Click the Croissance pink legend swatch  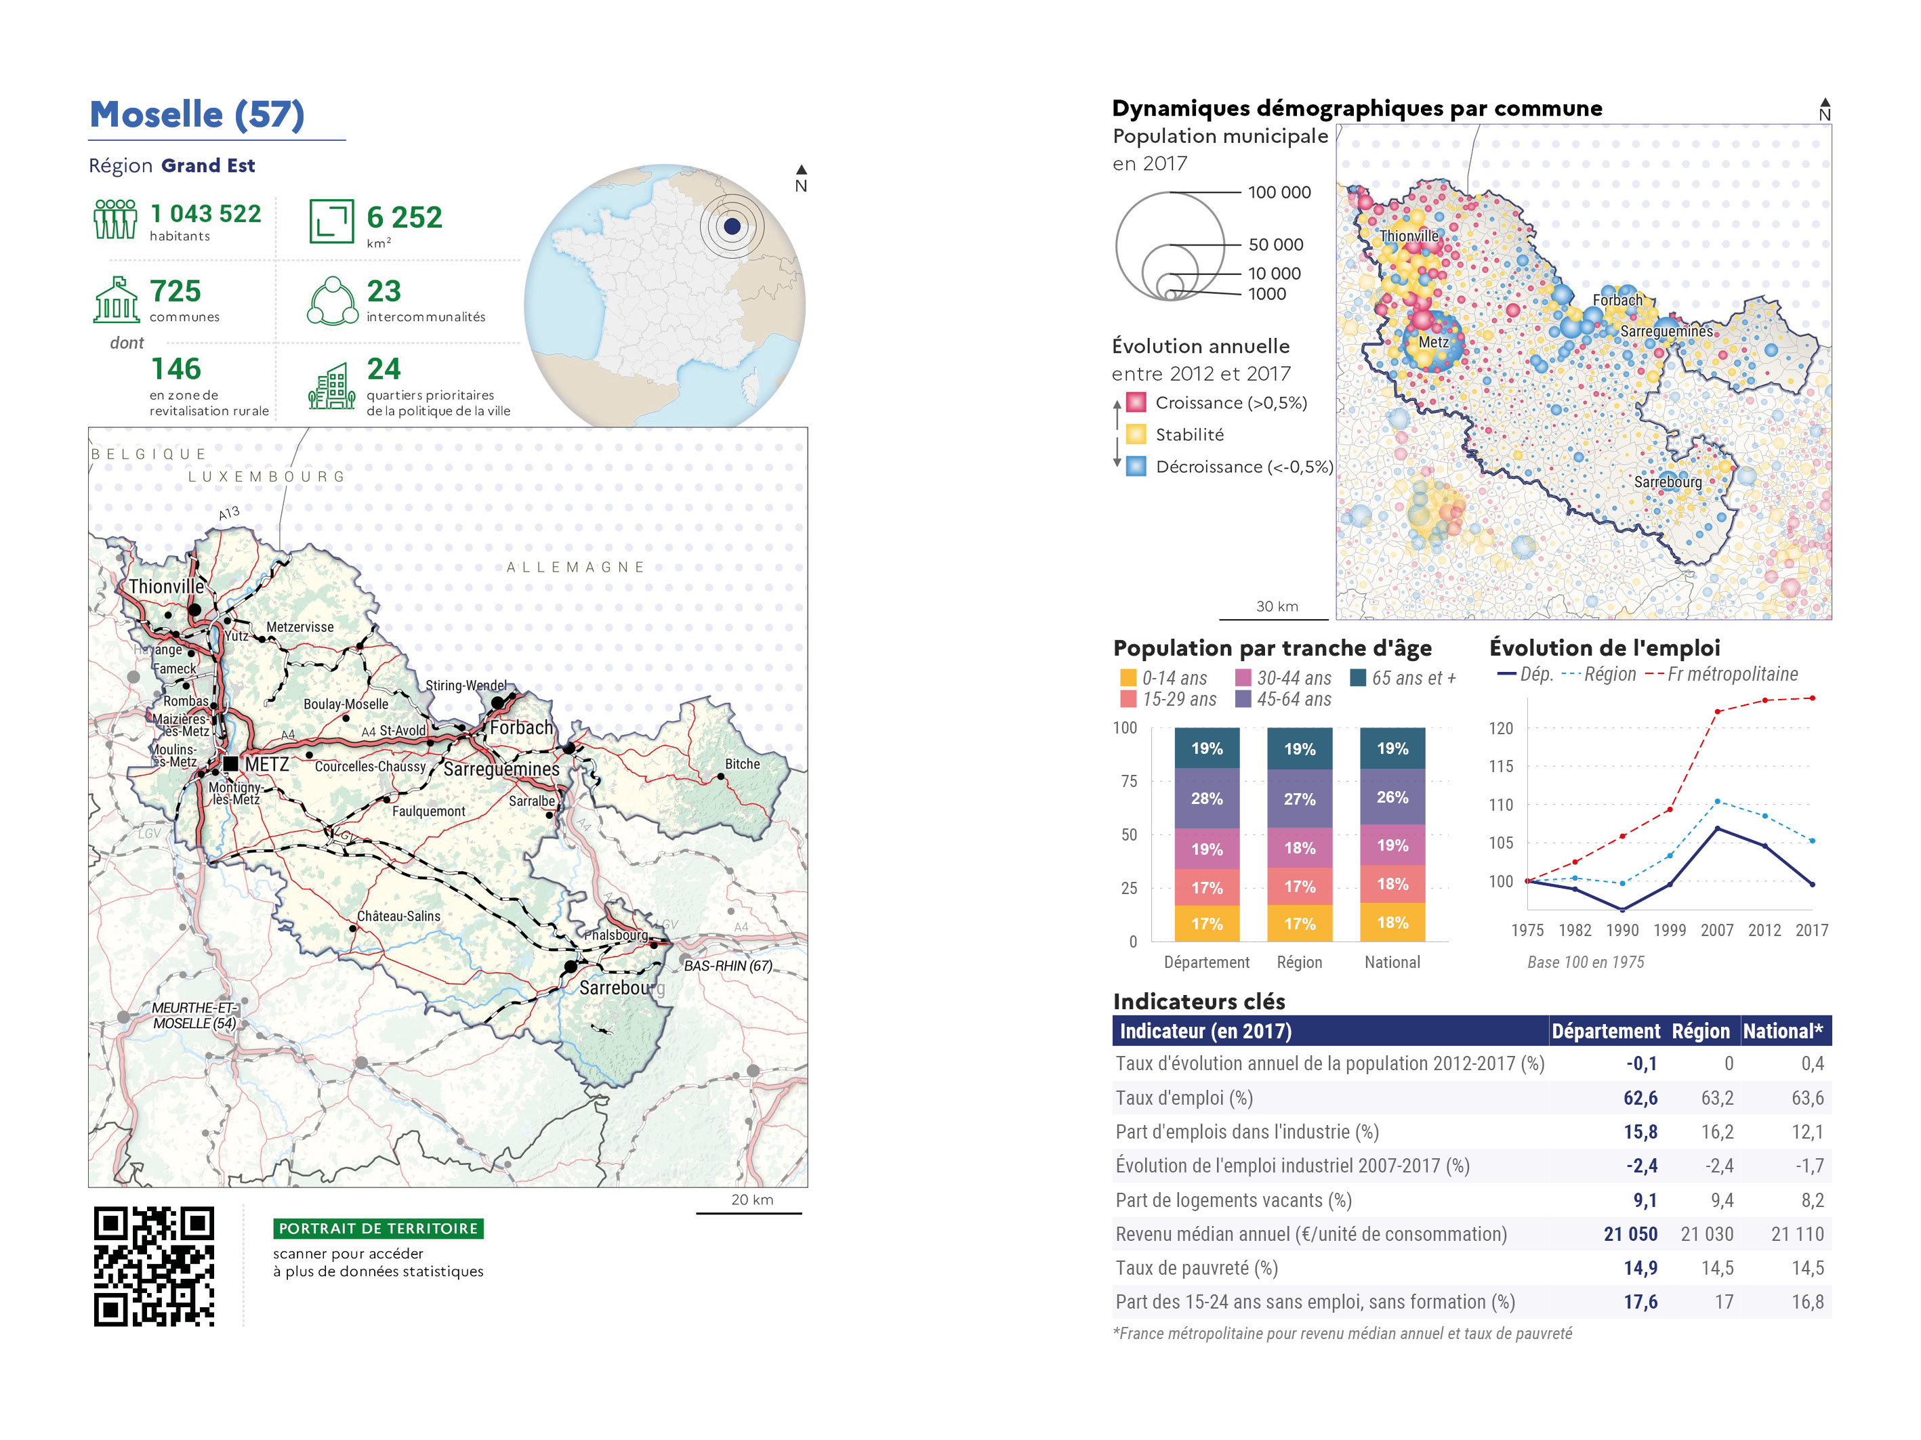click(x=1136, y=403)
